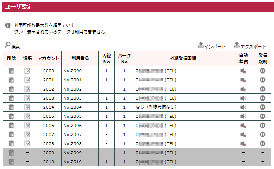Toggle call restriction for account 2002
The width and height of the screenshot is (274, 169).
coord(262,89)
